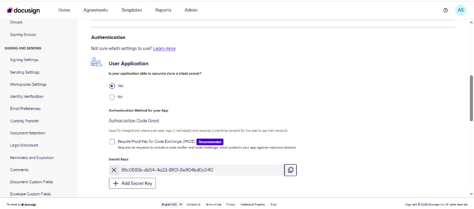Open Email Preferences in the sidebar
The width and height of the screenshot is (474, 209).
click(x=25, y=109)
